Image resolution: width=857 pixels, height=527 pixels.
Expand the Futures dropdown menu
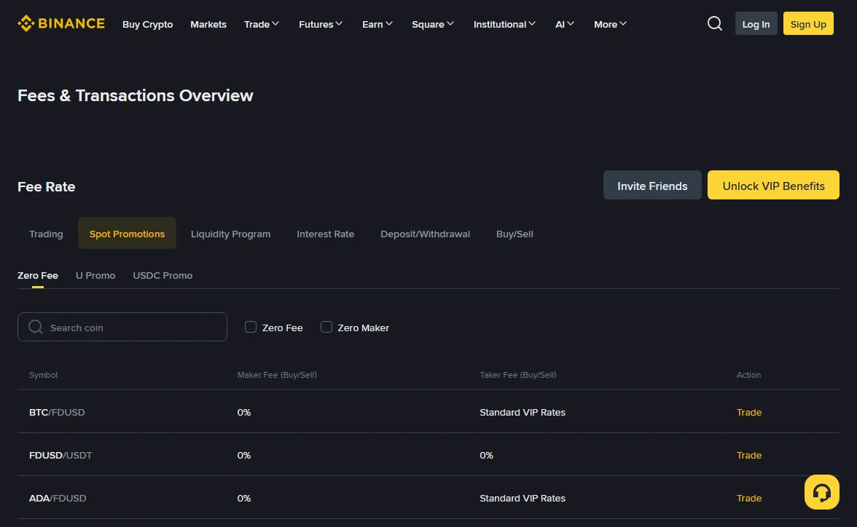(321, 24)
